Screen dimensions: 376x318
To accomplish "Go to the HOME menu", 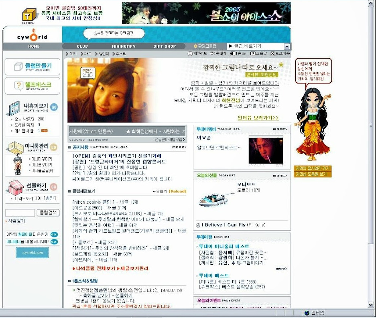I will coord(34,47).
